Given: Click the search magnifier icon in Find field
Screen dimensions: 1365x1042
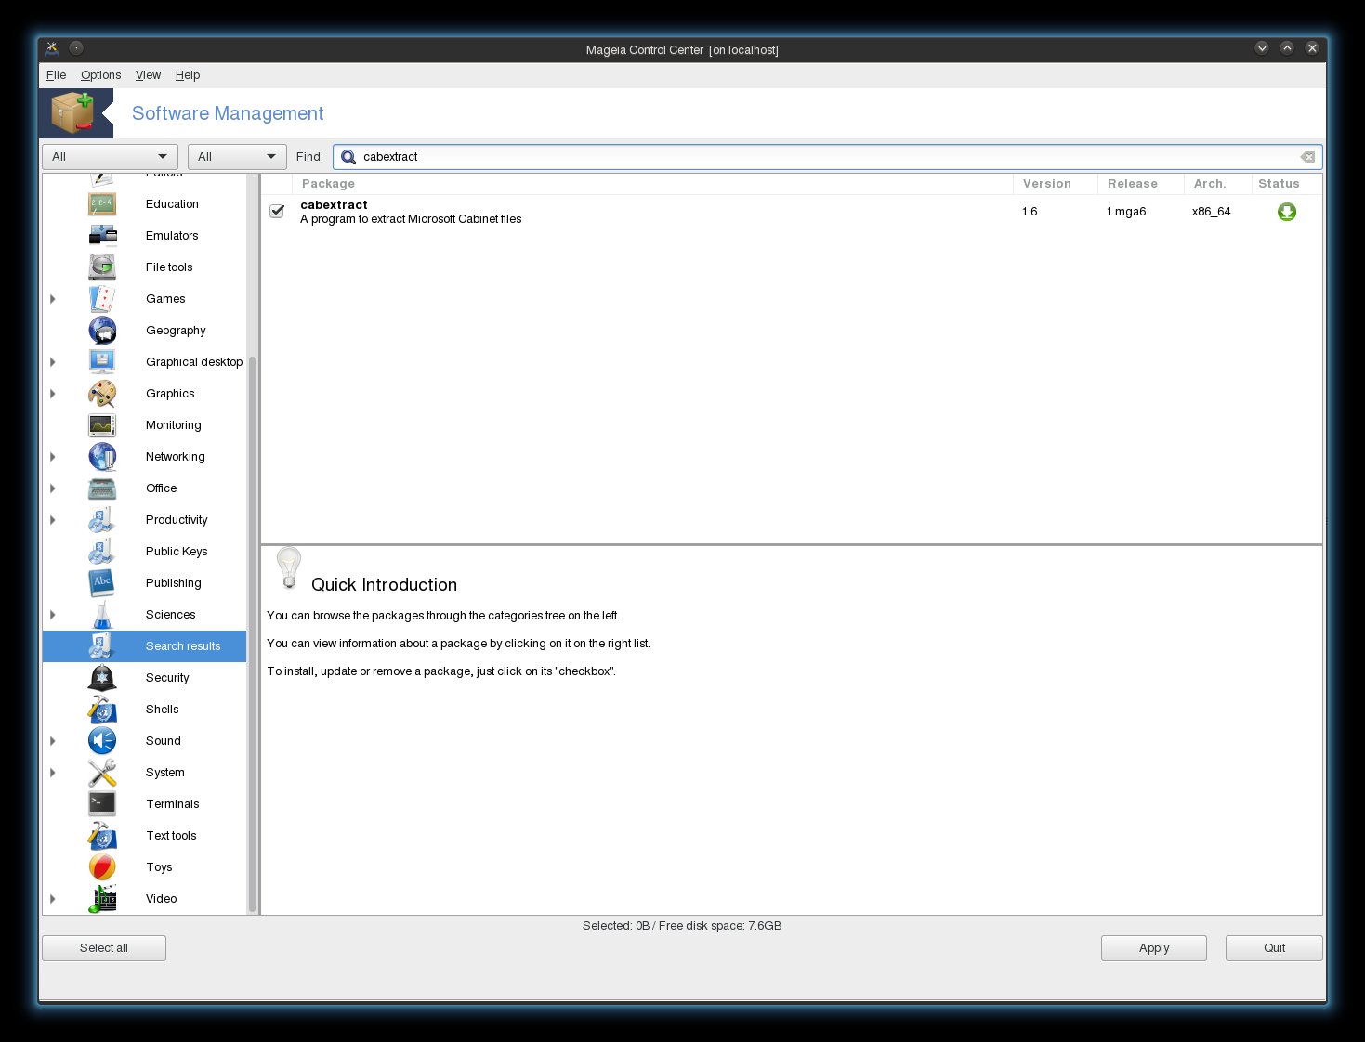Looking at the screenshot, I should click(348, 157).
